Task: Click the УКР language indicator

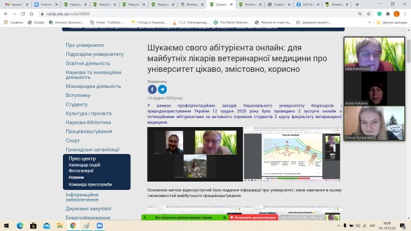Action: (x=372, y=225)
